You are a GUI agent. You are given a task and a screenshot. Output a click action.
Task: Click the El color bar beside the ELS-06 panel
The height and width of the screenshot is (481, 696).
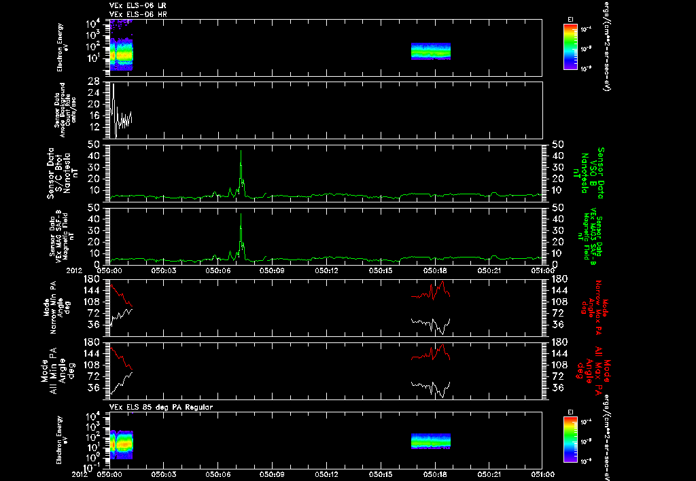(570, 47)
